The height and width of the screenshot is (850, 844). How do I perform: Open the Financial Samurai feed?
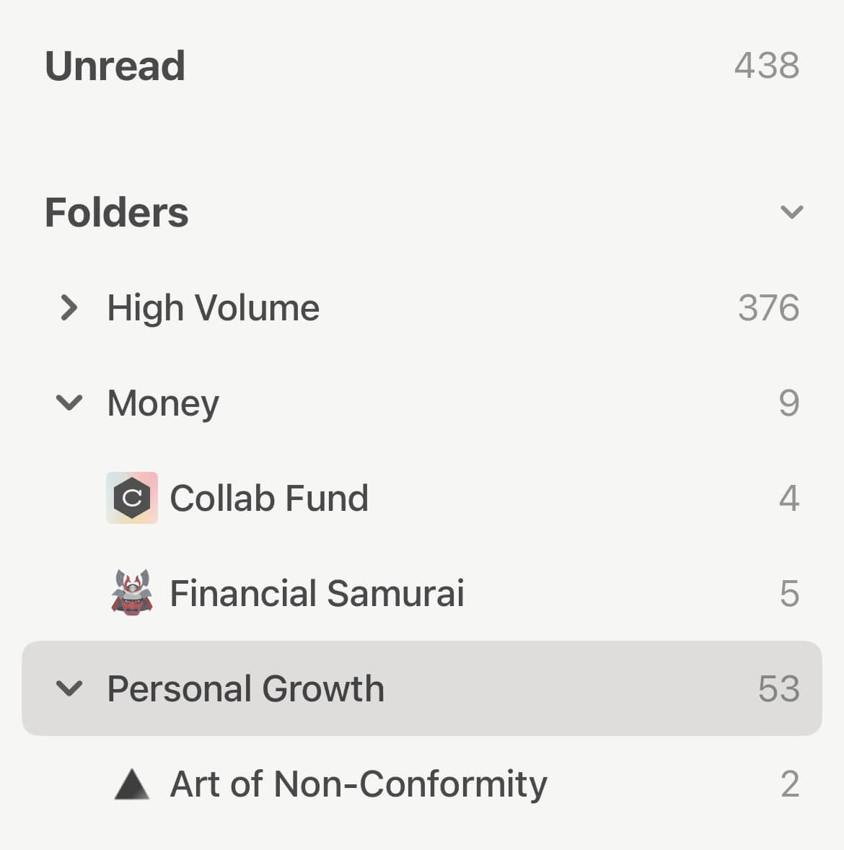pyautogui.click(x=317, y=593)
